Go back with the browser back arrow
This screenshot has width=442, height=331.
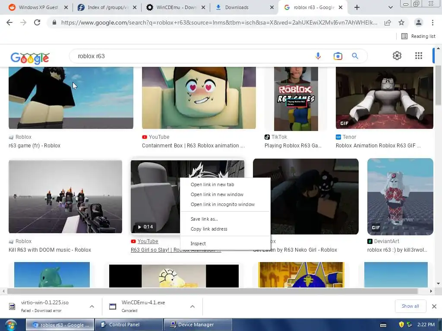pos(9,22)
